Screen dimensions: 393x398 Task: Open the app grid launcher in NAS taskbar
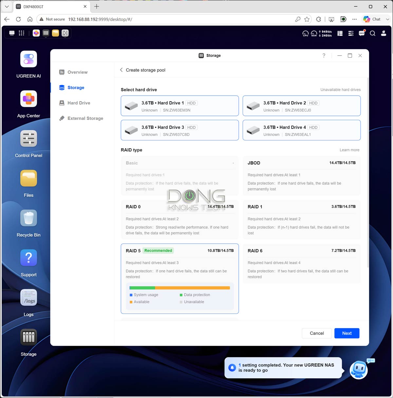click(x=22, y=33)
